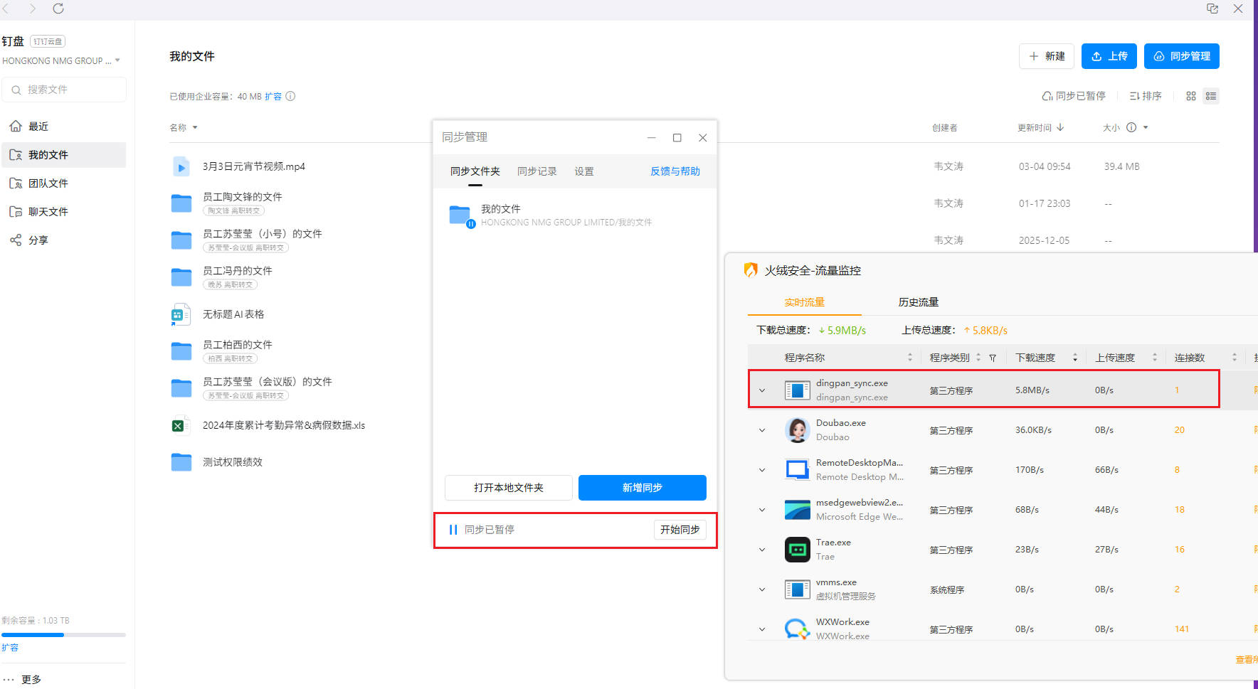Open HONGKONG NMG GROUP organization dropdown
The width and height of the screenshot is (1258, 689).
coord(61,60)
